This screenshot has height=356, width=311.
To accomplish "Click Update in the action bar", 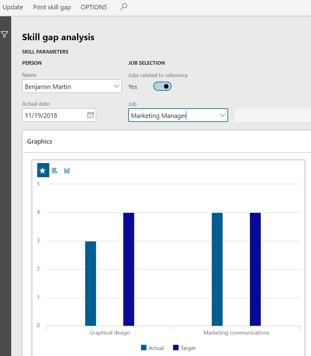I will point(13,7).
